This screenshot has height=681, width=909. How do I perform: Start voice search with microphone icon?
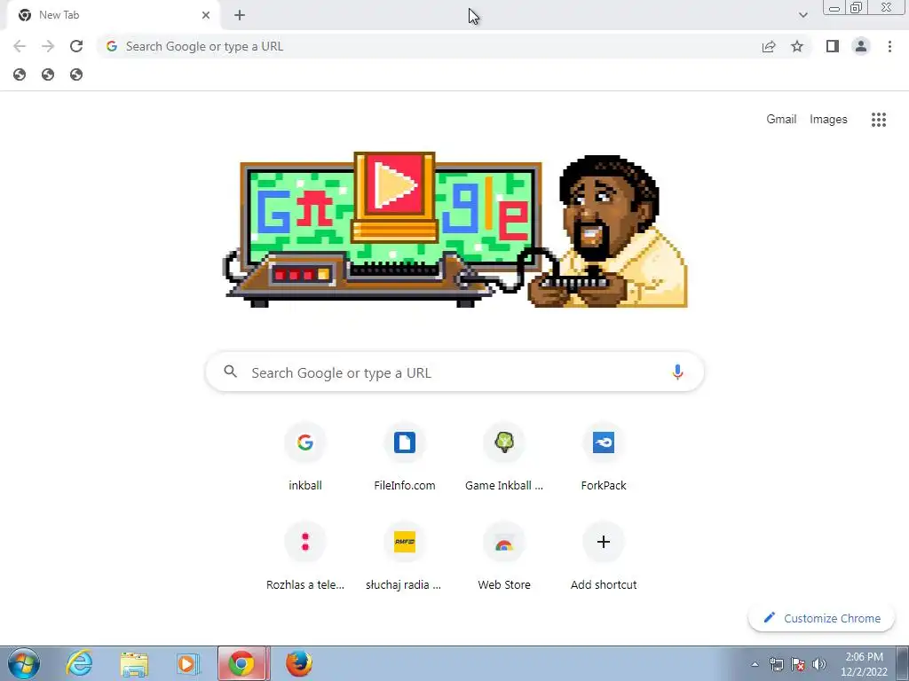pos(677,372)
